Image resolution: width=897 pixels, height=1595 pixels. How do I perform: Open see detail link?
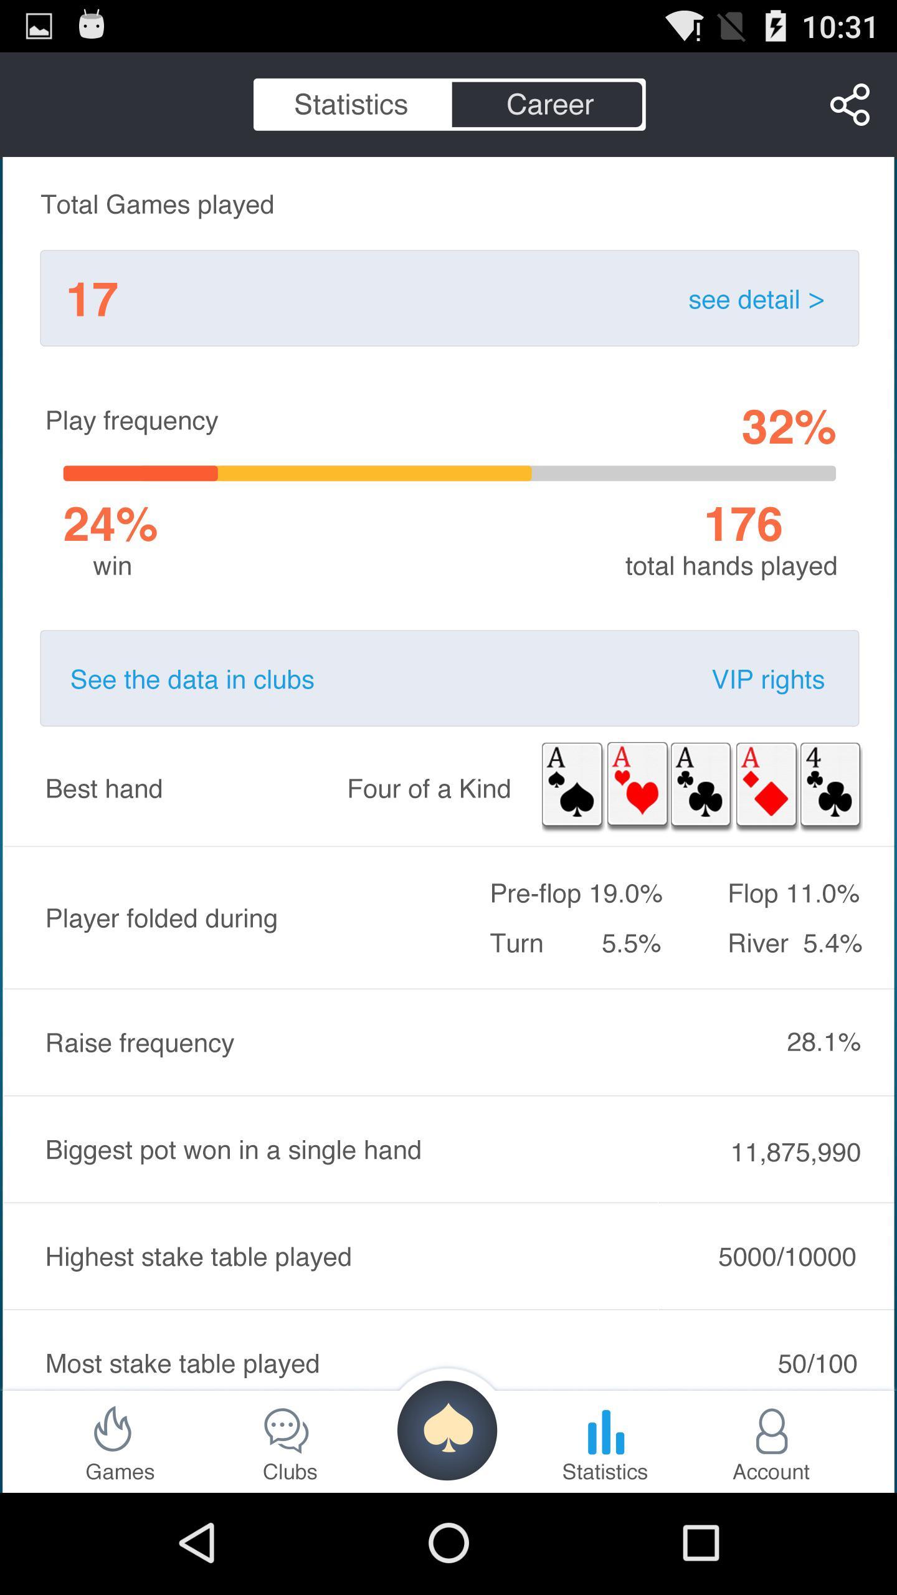(756, 300)
